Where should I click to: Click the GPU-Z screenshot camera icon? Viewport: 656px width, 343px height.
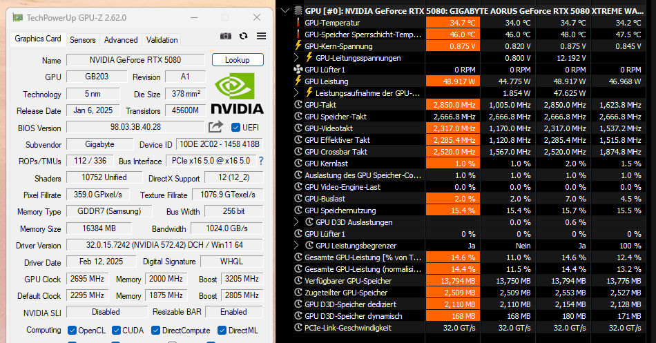(x=226, y=36)
